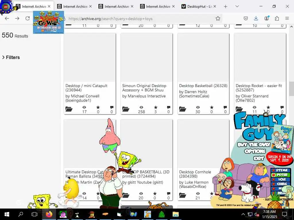Click folder icon on Desktop Cornhole card

(182, 195)
